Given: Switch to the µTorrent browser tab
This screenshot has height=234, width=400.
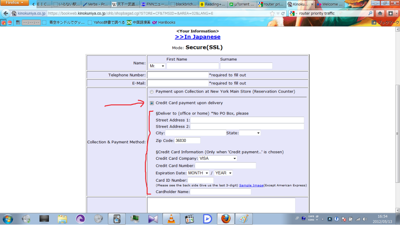Looking at the screenshot, I should click(241, 4).
